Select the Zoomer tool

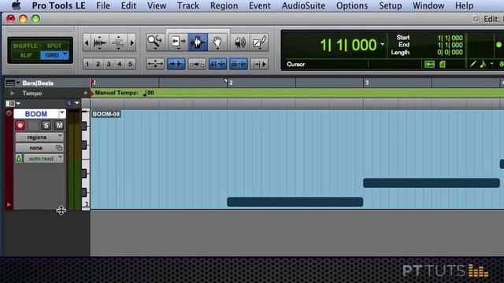point(155,42)
